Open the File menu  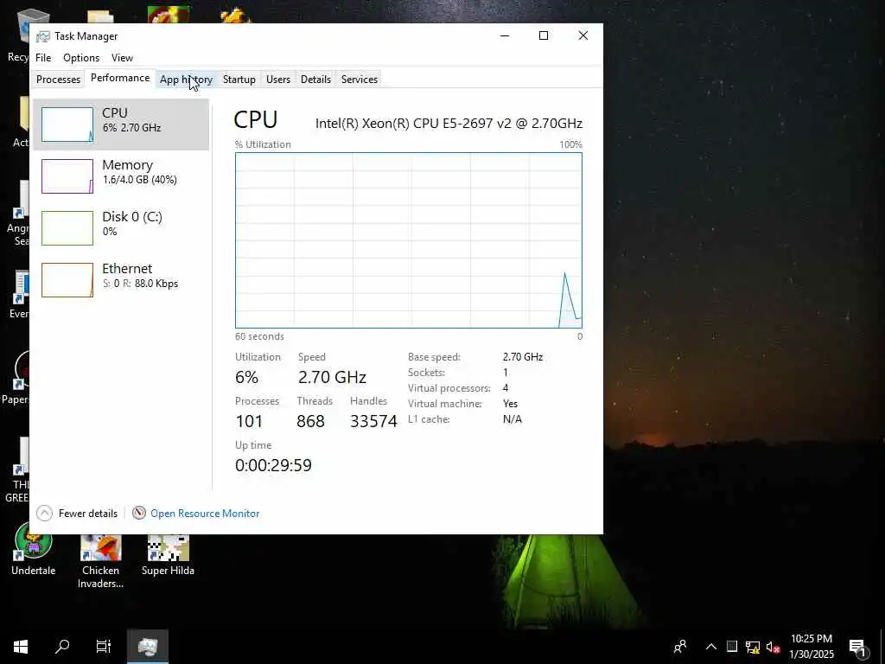(43, 58)
